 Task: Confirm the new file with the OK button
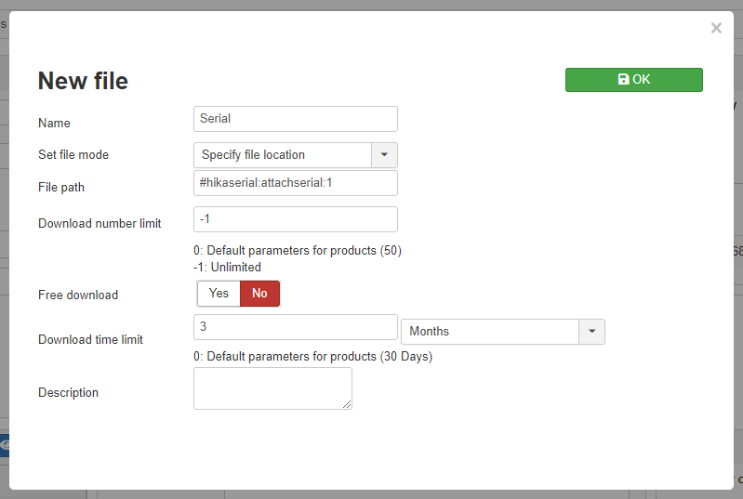click(x=633, y=80)
